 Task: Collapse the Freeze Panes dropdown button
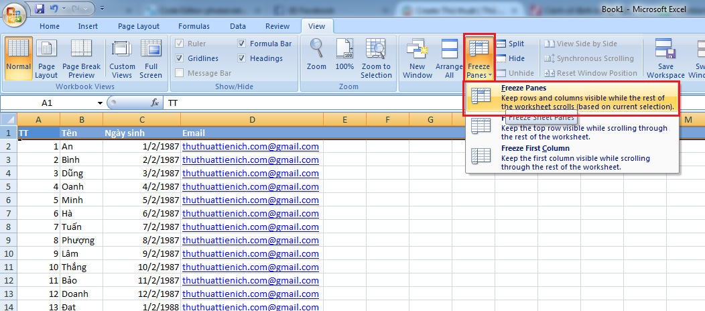coord(479,58)
